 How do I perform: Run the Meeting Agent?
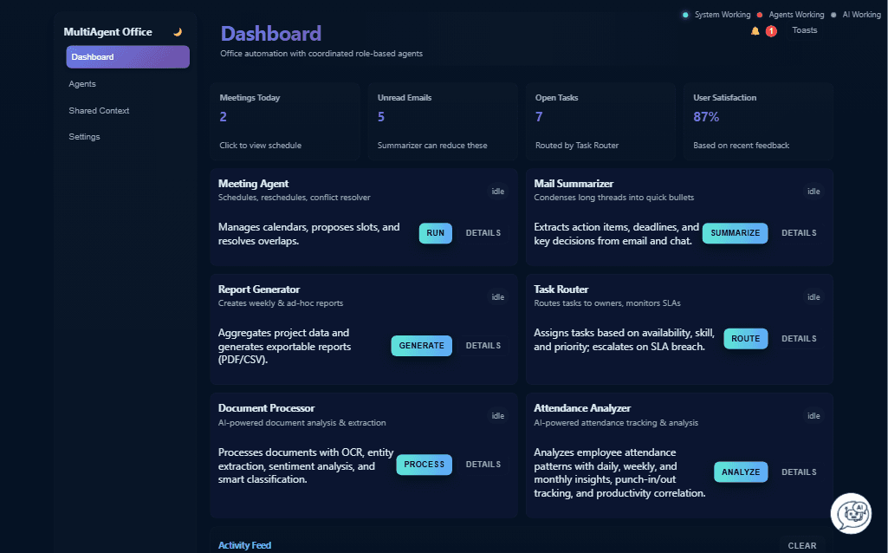[x=436, y=233]
